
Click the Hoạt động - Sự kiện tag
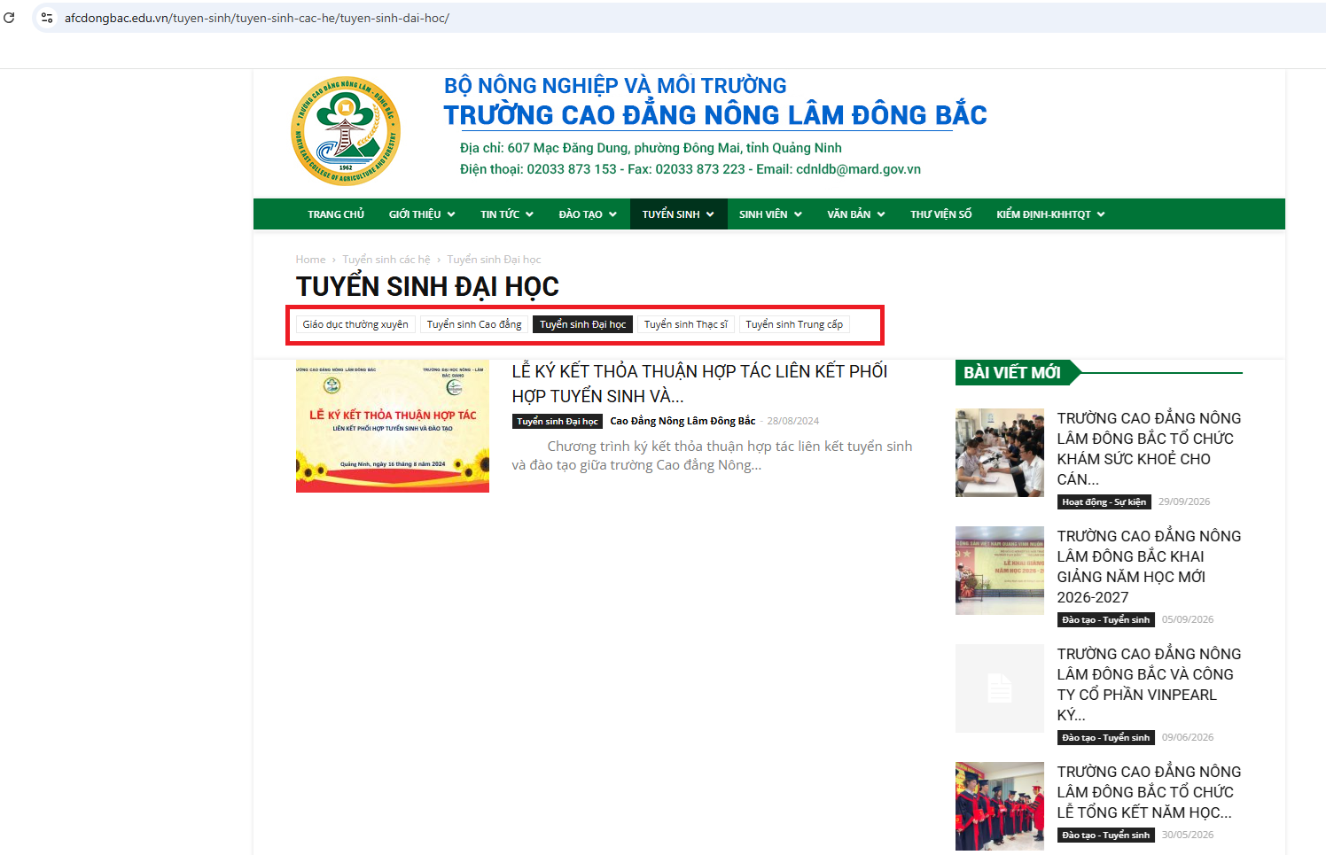(1104, 502)
